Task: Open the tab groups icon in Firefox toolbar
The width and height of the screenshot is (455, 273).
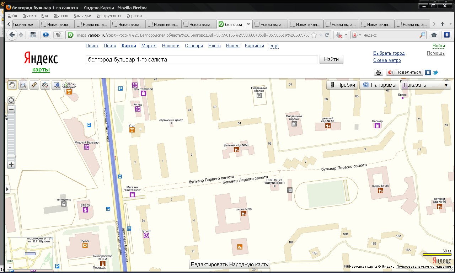Action: (x=33, y=35)
